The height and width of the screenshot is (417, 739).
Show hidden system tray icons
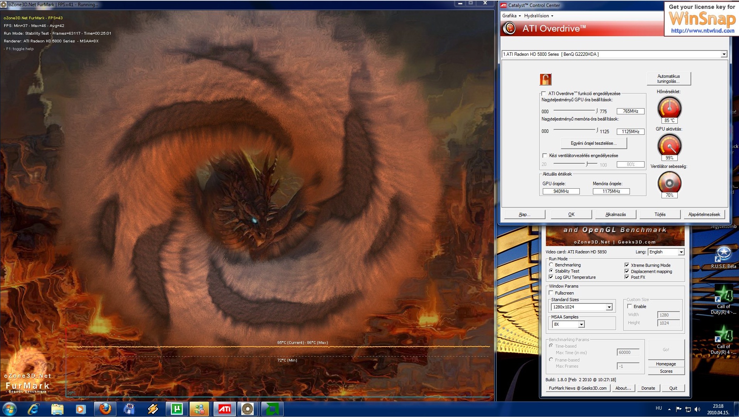point(669,409)
